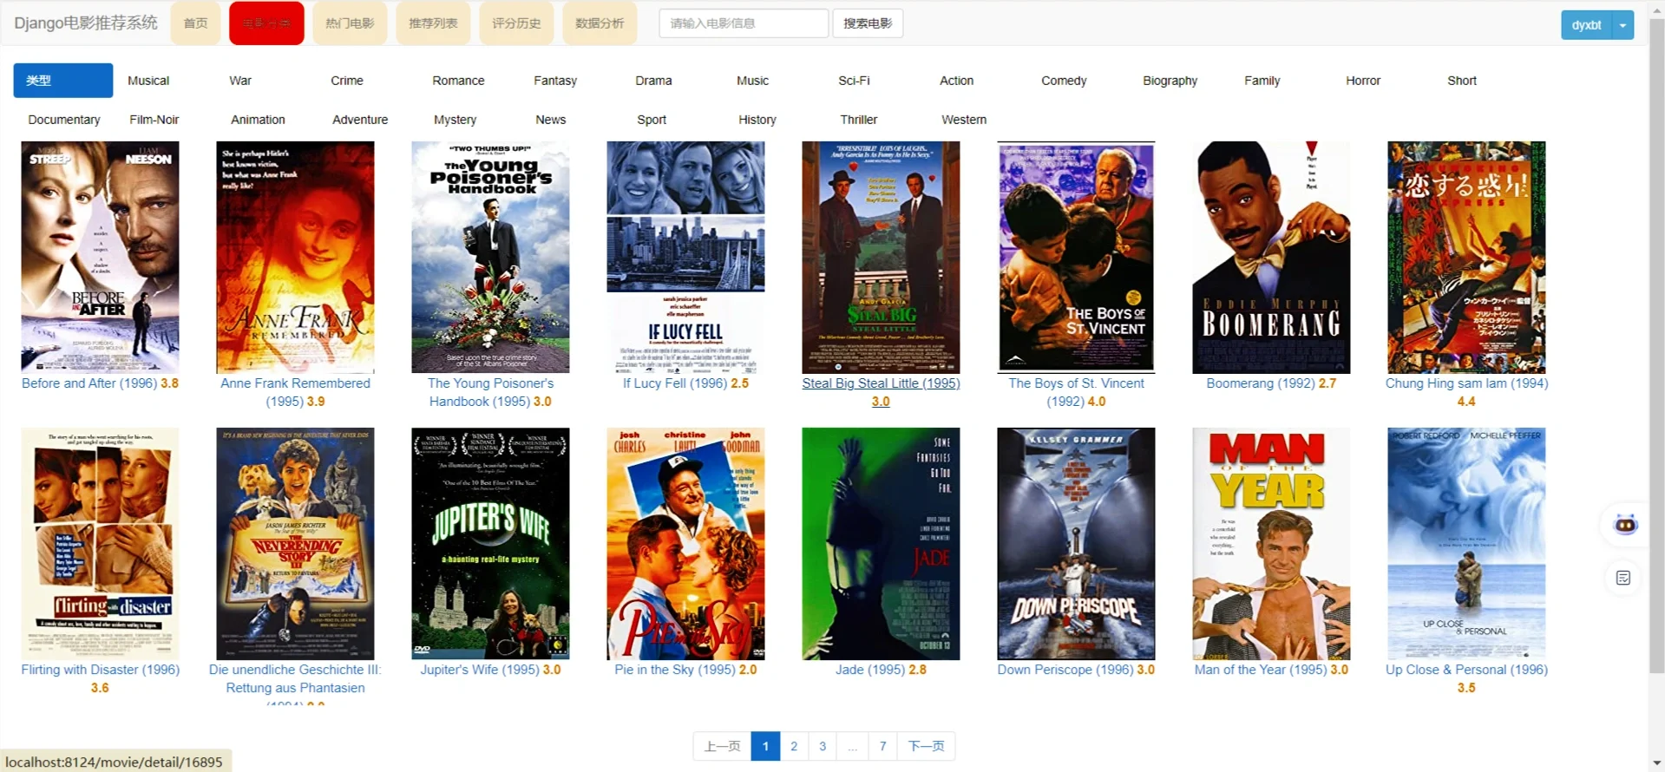The height and width of the screenshot is (772, 1665).
Task: Filter by Documentary genre
Action: click(x=64, y=120)
